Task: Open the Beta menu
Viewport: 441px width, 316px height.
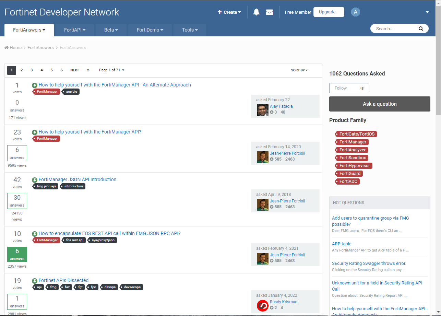Action: tap(111, 30)
